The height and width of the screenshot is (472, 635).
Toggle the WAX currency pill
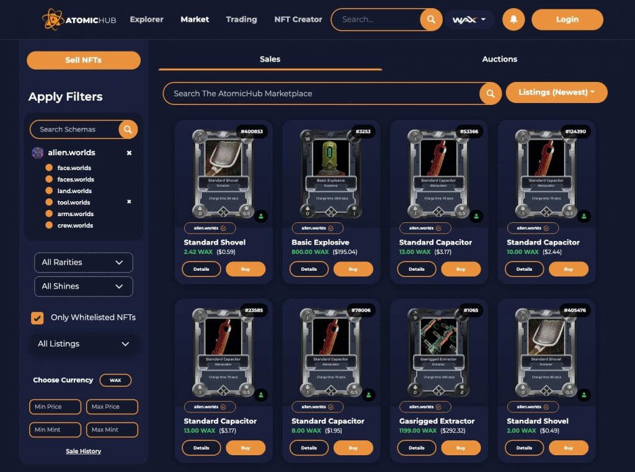click(x=115, y=380)
